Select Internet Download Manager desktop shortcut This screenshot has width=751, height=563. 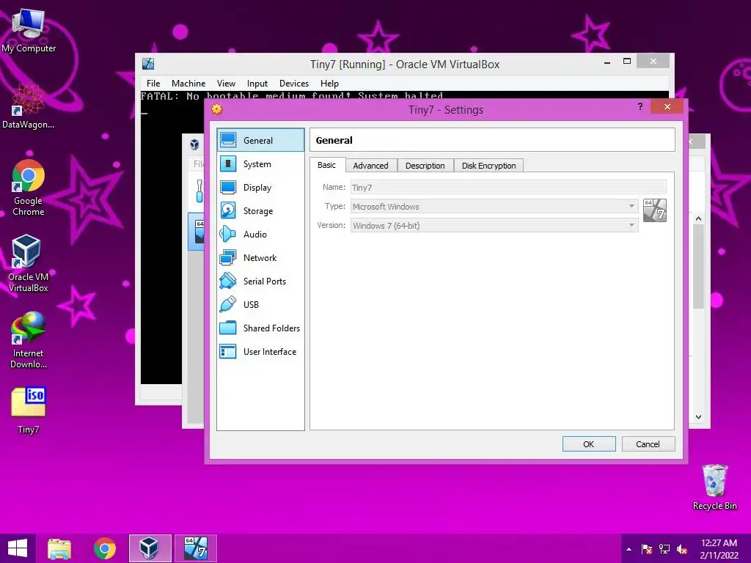point(29,339)
